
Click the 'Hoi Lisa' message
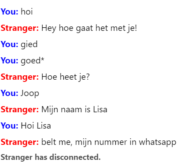(36, 125)
